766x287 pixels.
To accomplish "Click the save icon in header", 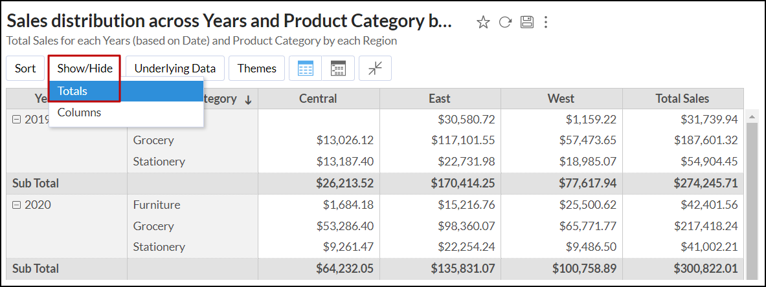I will (x=526, y=23).
